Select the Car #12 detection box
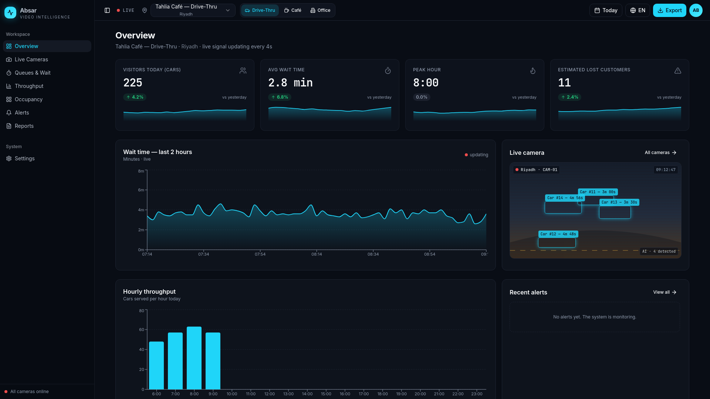Viewport: 710px width, 399px height. coord(557,243)
